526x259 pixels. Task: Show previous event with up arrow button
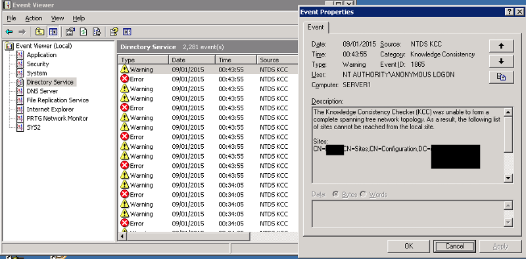tap(501, 46)
